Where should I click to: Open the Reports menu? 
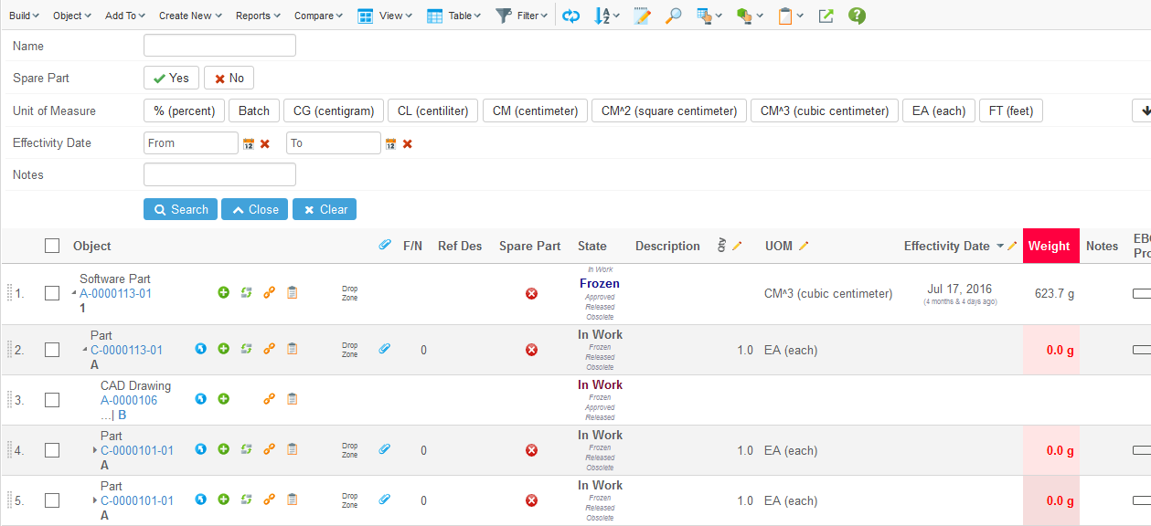pos(258,16)
